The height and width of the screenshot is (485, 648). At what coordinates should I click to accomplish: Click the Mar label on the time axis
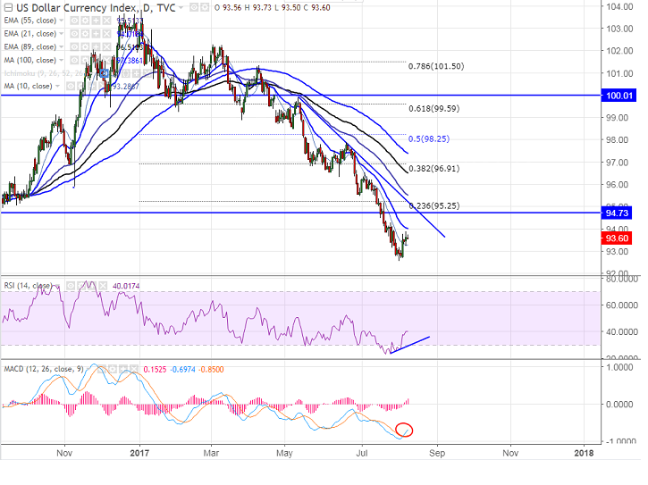point(211,453)
